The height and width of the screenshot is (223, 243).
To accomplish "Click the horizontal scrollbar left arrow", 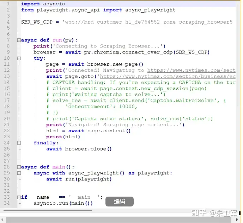I will click(2, 219).
